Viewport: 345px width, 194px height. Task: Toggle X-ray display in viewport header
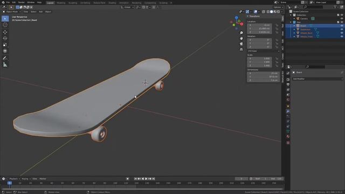pos(264,12)
